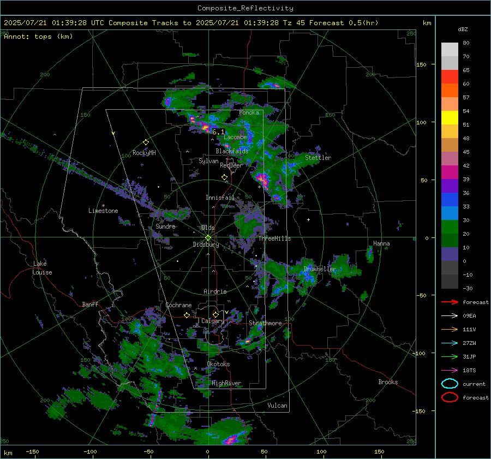Screen dimensions: 491x459
Task: Click the 6.1 storm top annotation
Action: click(x=218, y=132)
